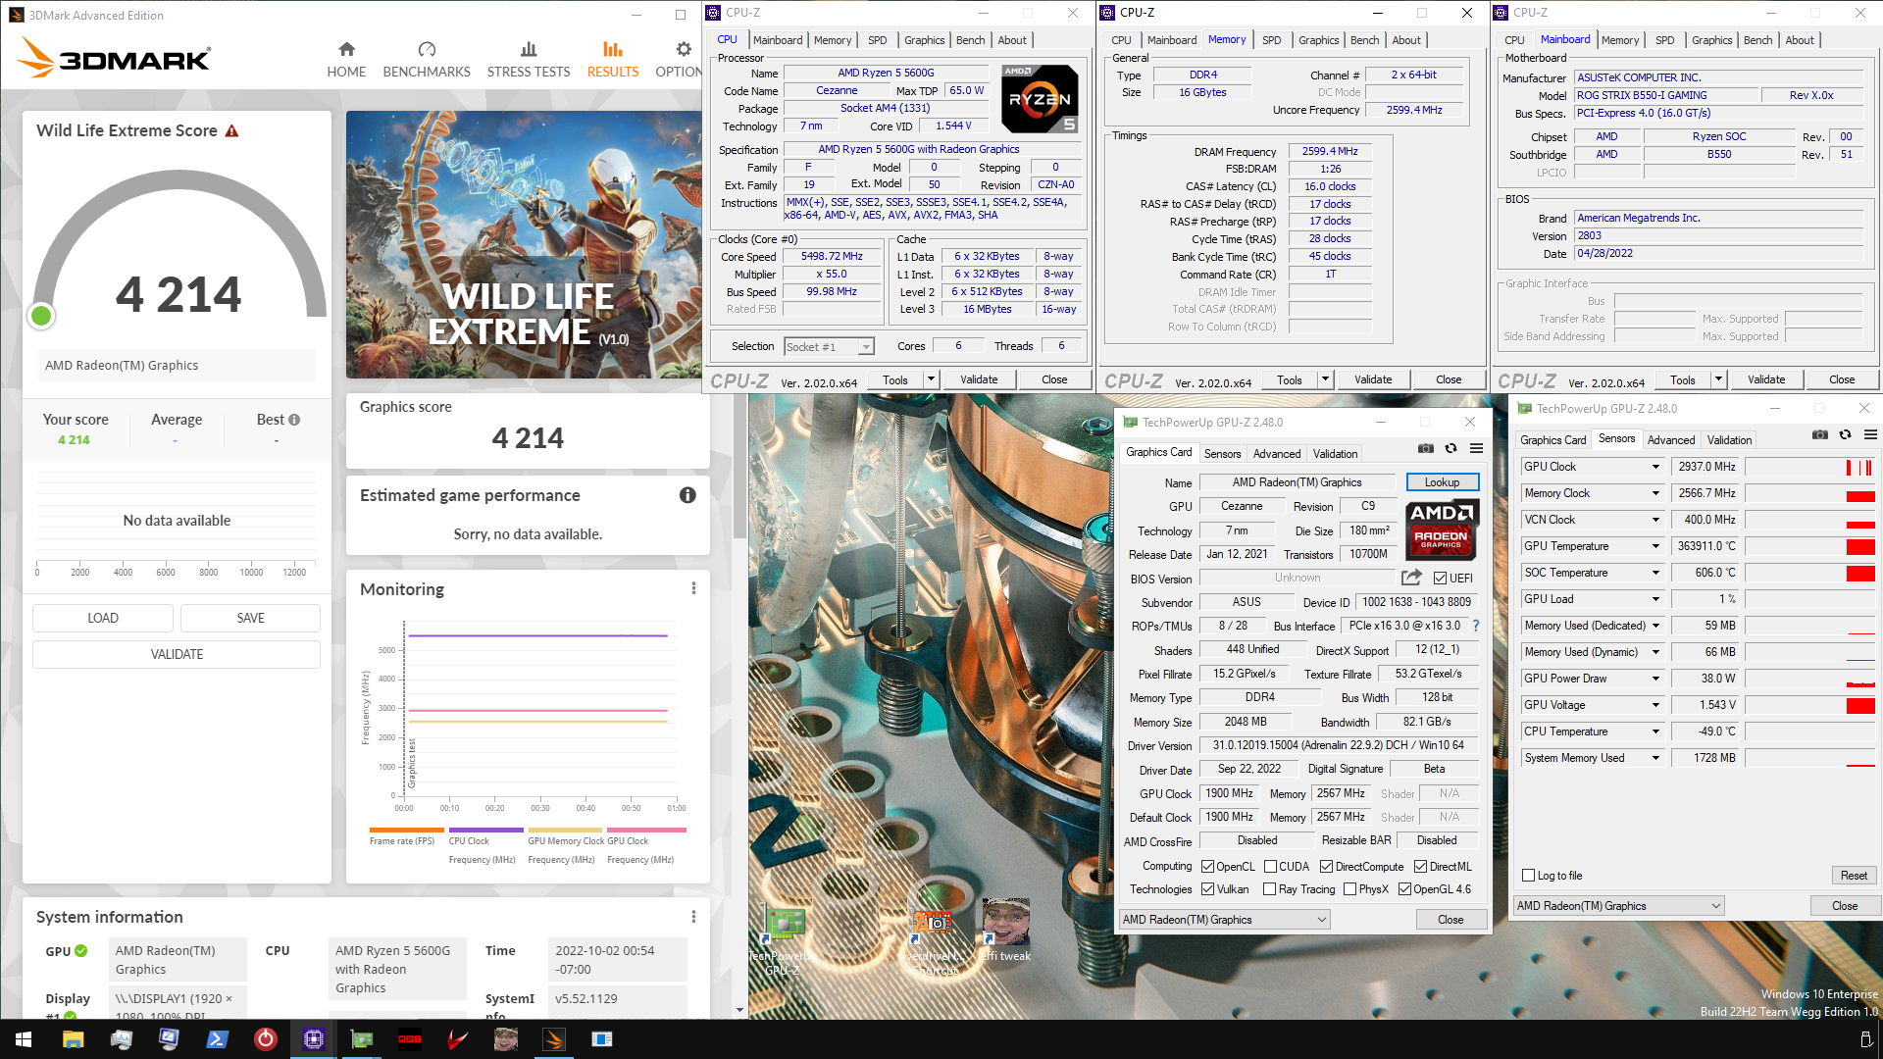Viewport: 1883px width, 1059px height.
Task: Switch to Mainboard tab in CPU-Z CPU window
Action: click(x=778, y=40)
